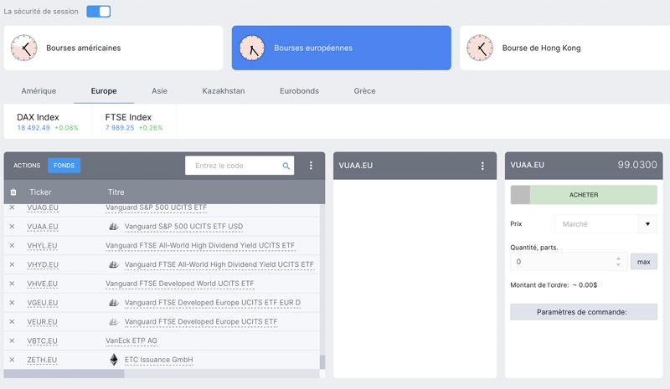Sort by the Titre column header

tap(116, 192)
